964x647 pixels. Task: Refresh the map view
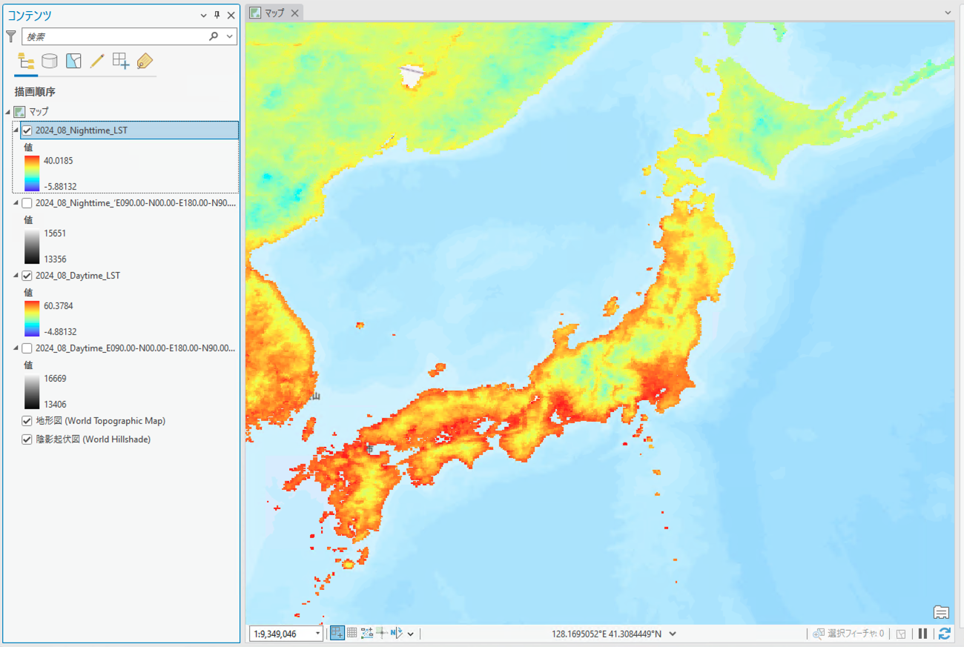944,634
